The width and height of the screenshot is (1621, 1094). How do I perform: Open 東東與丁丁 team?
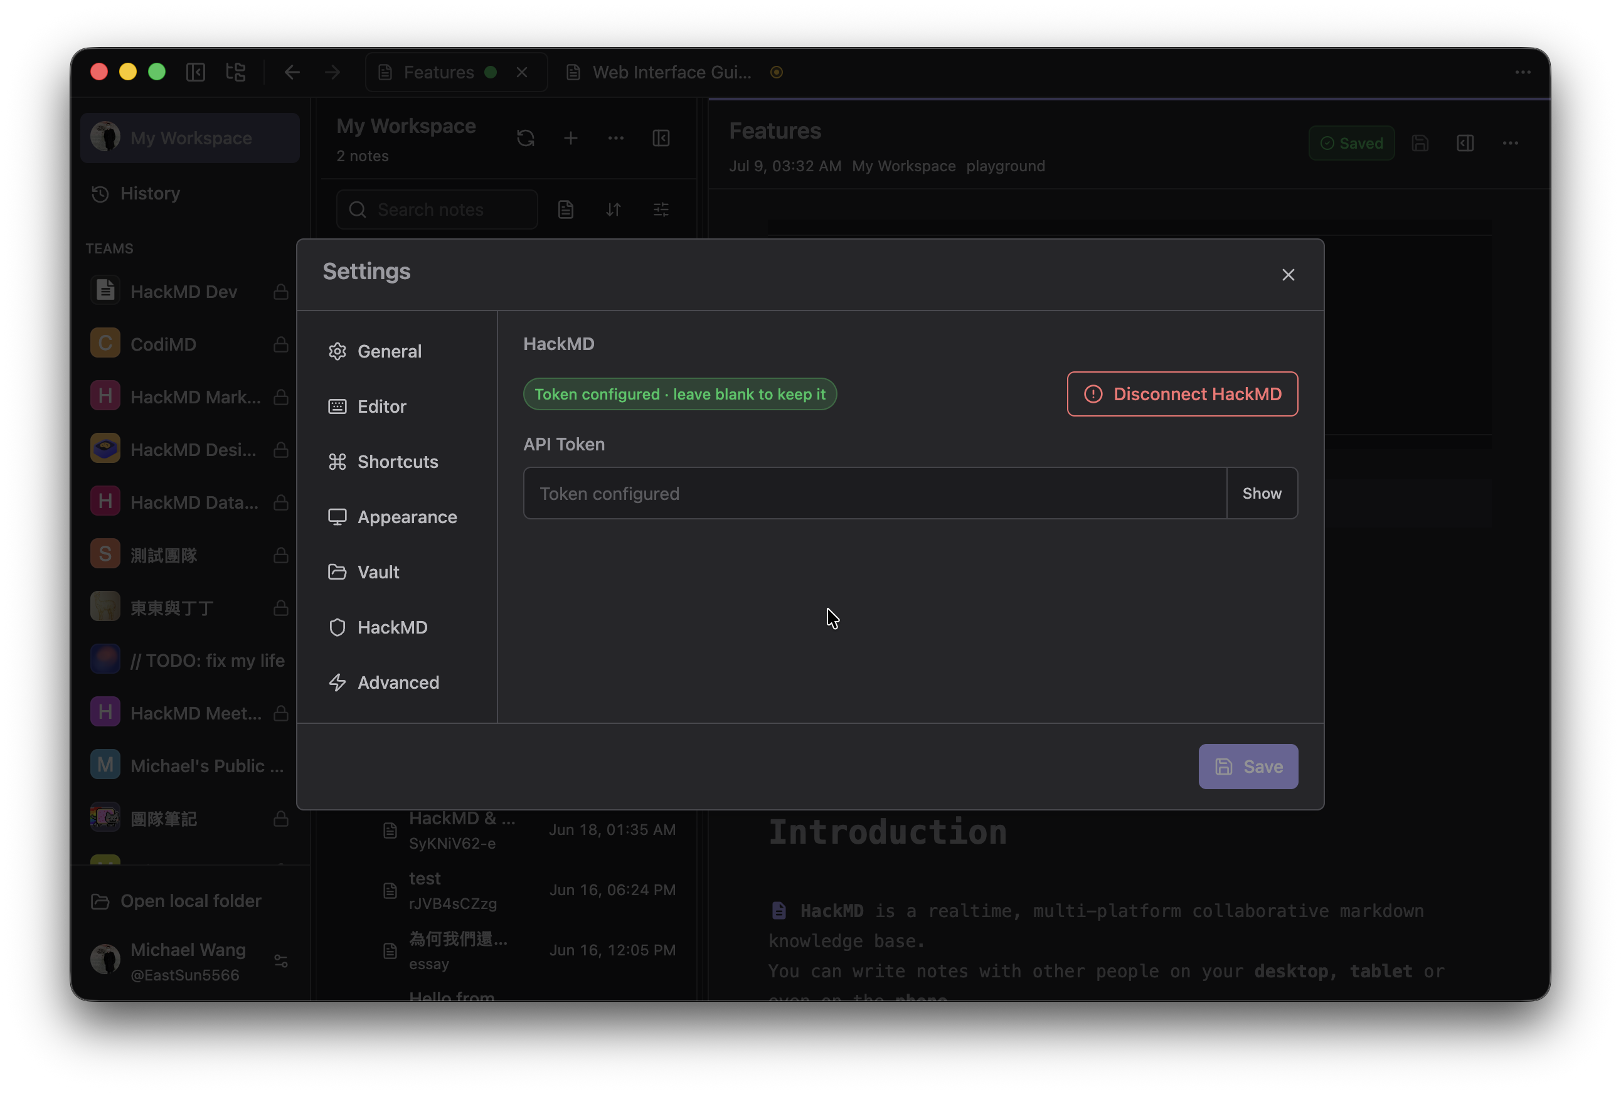coord(172,607)
